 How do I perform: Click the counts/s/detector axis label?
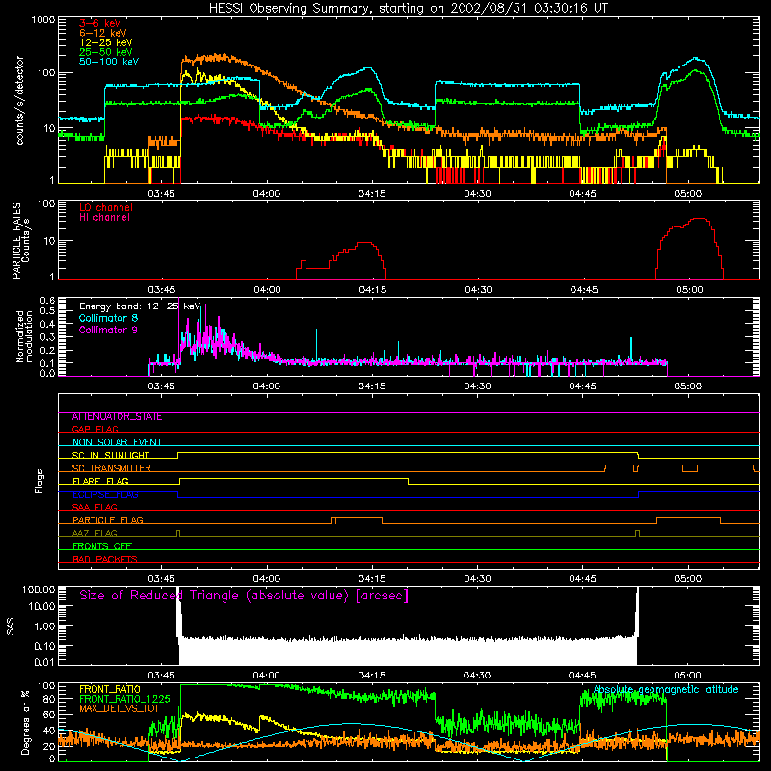pyautogui.click(x=20, y=100)
